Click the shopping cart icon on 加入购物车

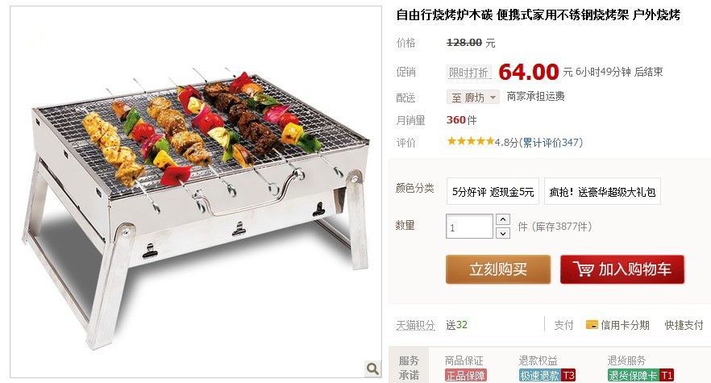(583, 269)
